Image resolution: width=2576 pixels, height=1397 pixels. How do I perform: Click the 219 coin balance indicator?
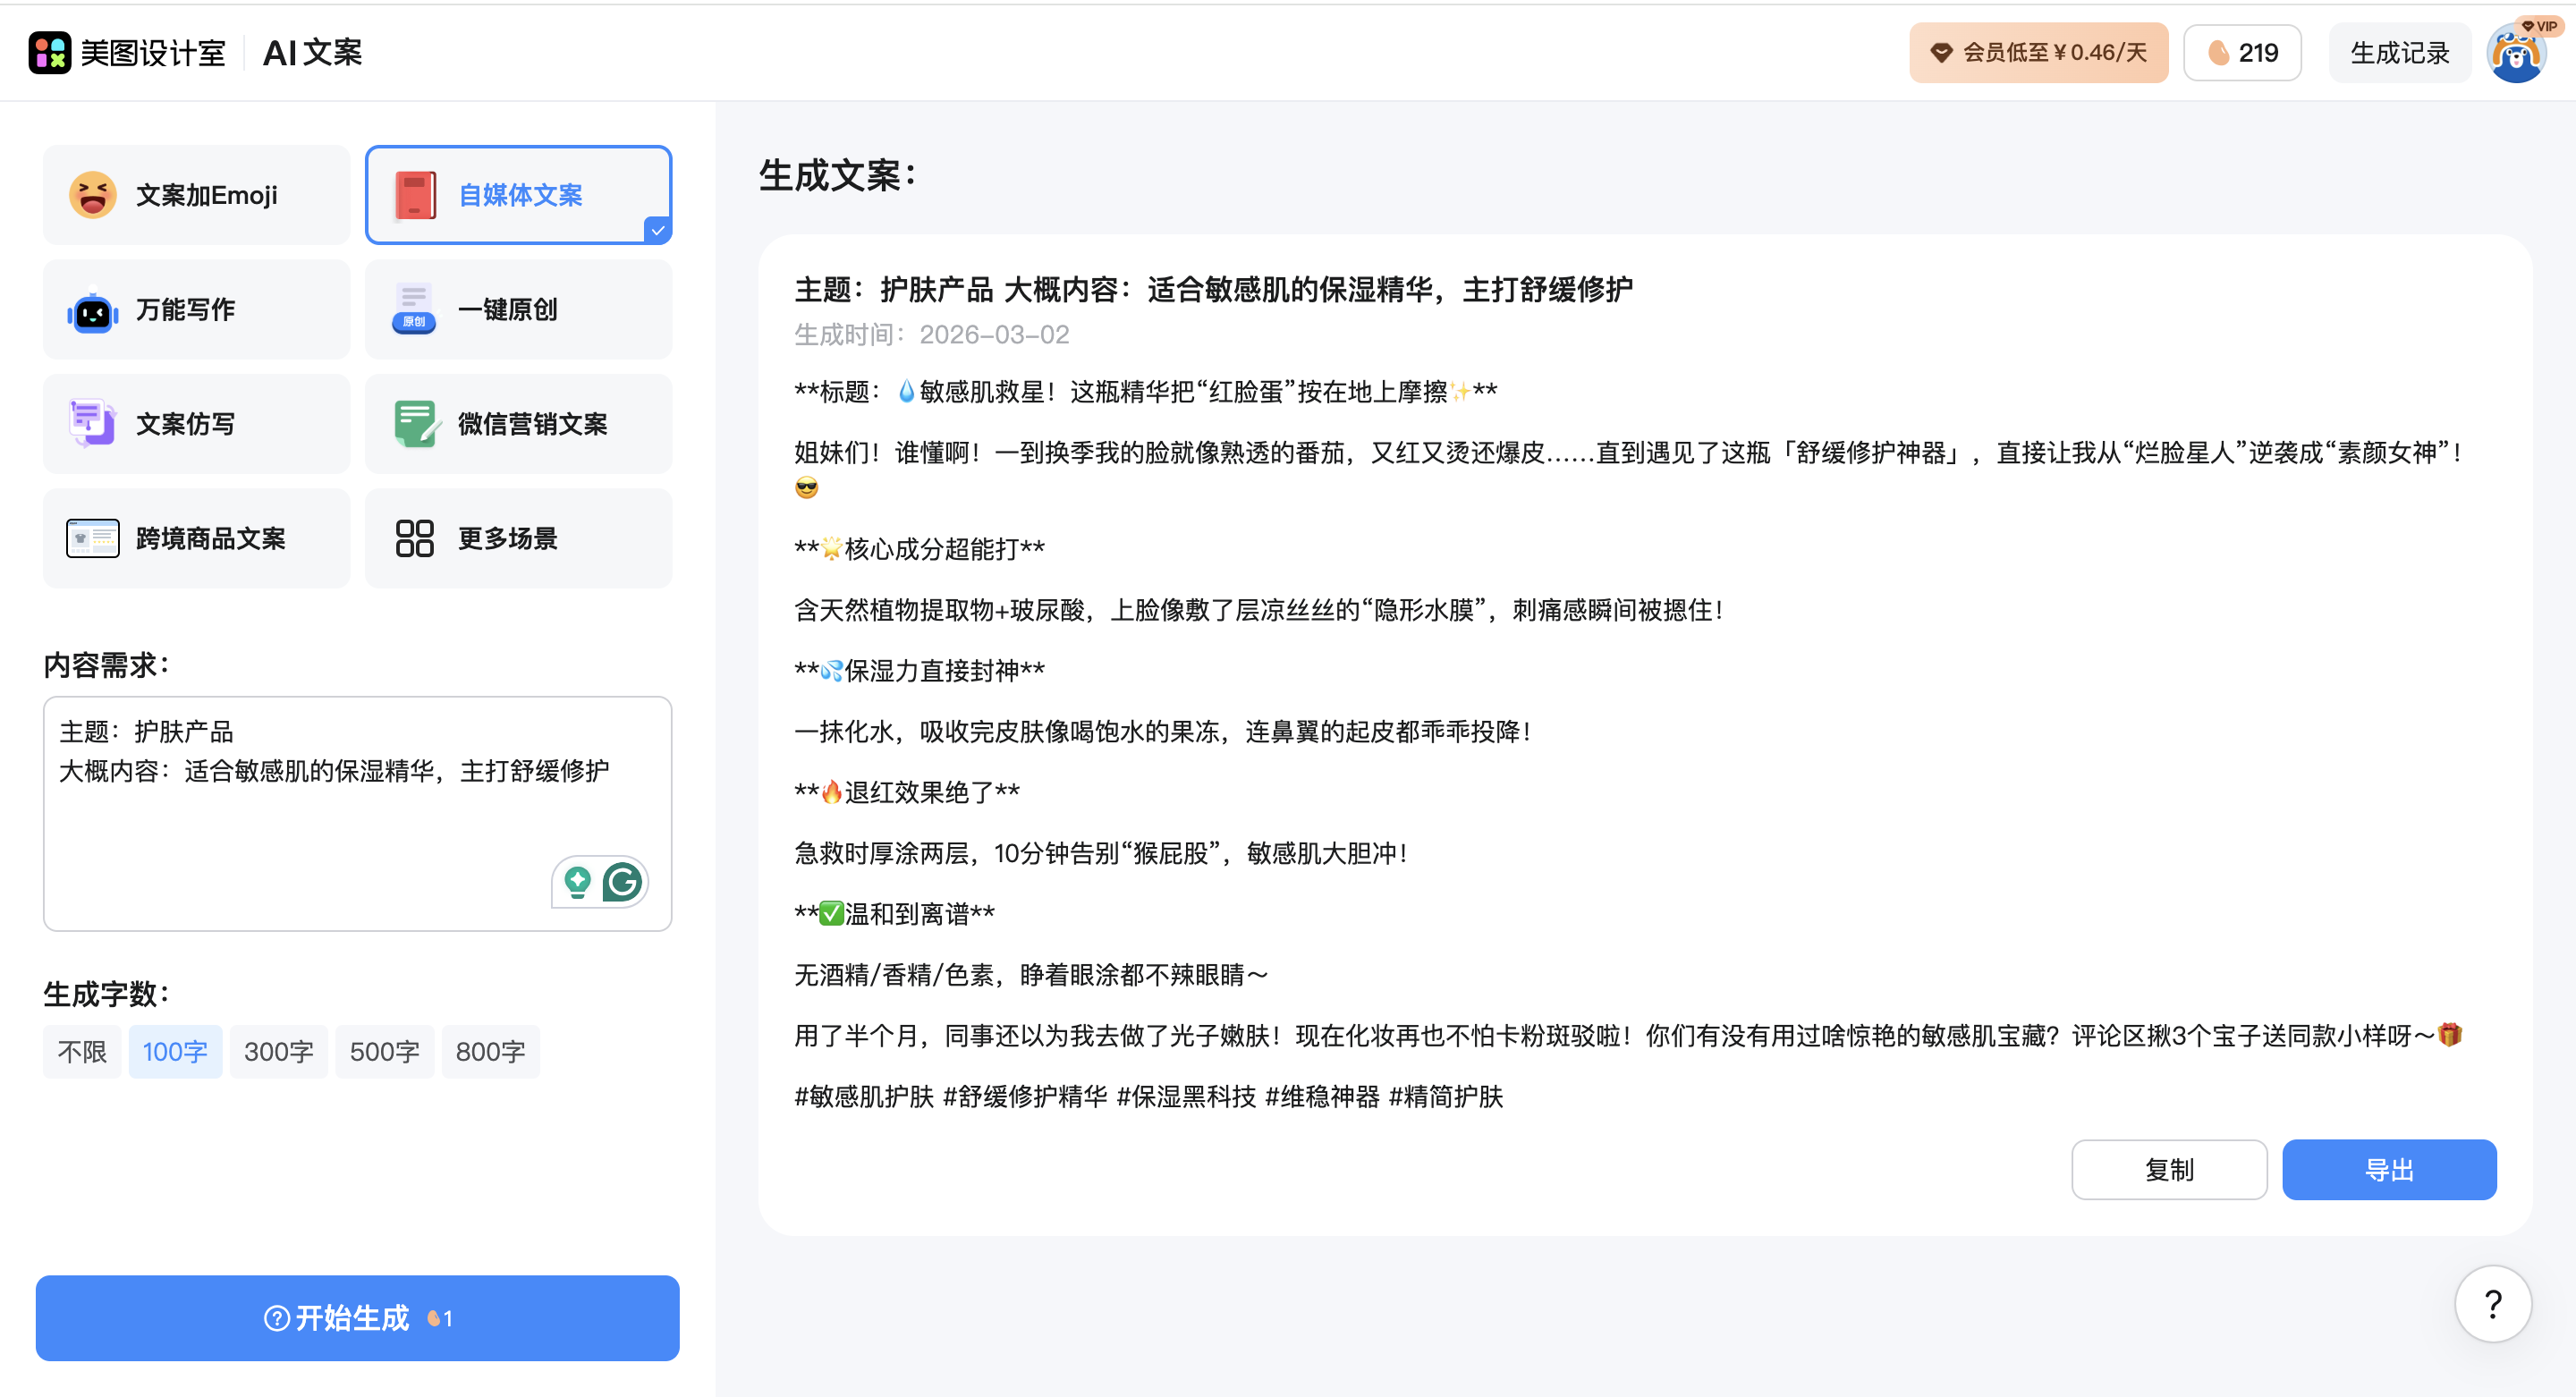click(x=2242, y=52)
